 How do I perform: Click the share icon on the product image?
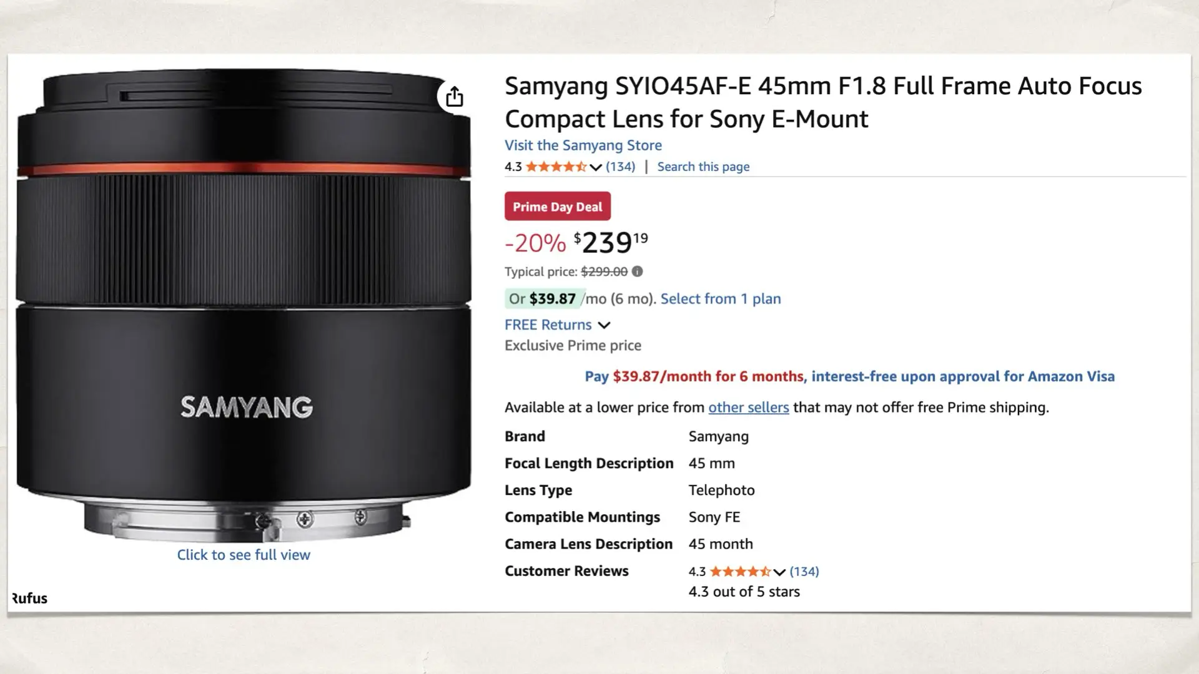[455, 96]
